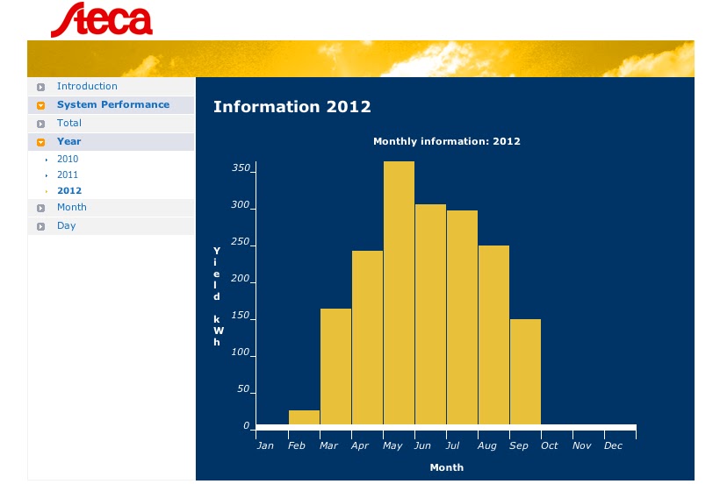Open the System Performance section

[113, 104]
